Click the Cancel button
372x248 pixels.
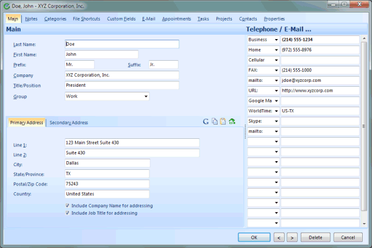[348, 237]
